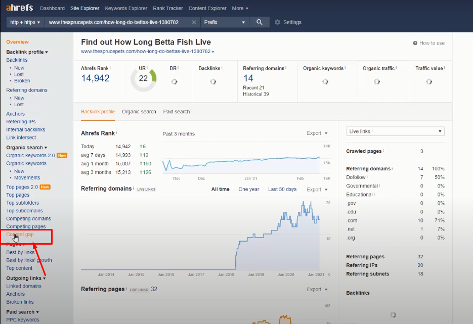Open Dashboard in top navigation

[52, 9]
